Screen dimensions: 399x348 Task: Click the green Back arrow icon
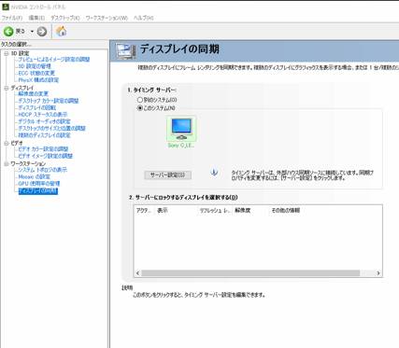[8, 32]
